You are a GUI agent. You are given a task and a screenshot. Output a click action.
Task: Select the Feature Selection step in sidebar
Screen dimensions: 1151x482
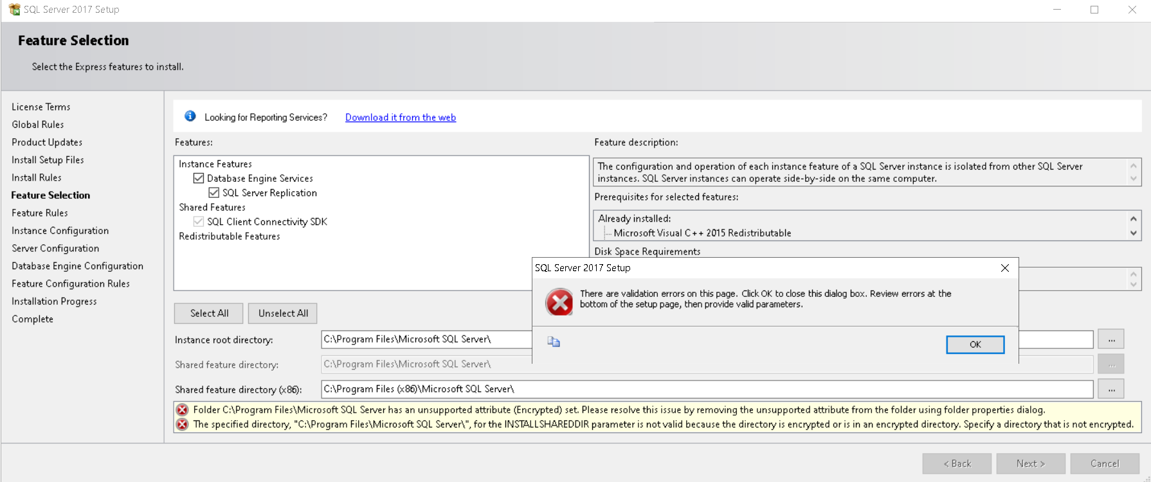(x=51, y=195)
